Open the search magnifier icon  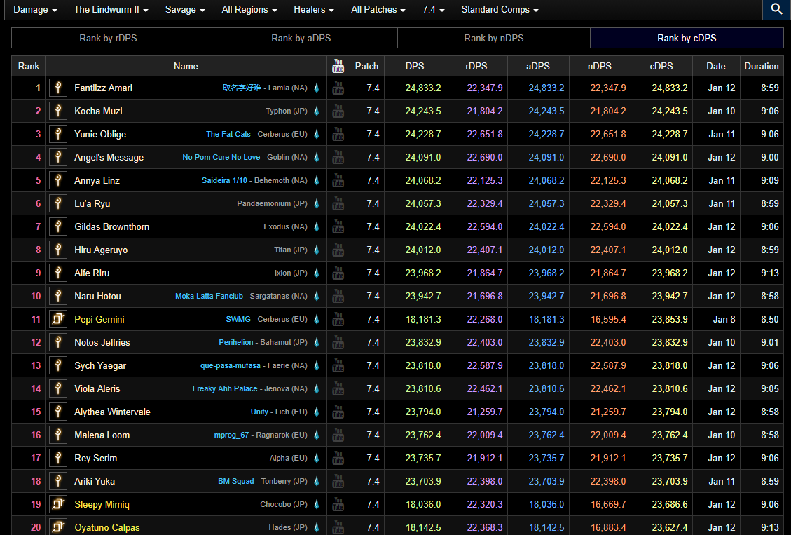tap(776, 9)
